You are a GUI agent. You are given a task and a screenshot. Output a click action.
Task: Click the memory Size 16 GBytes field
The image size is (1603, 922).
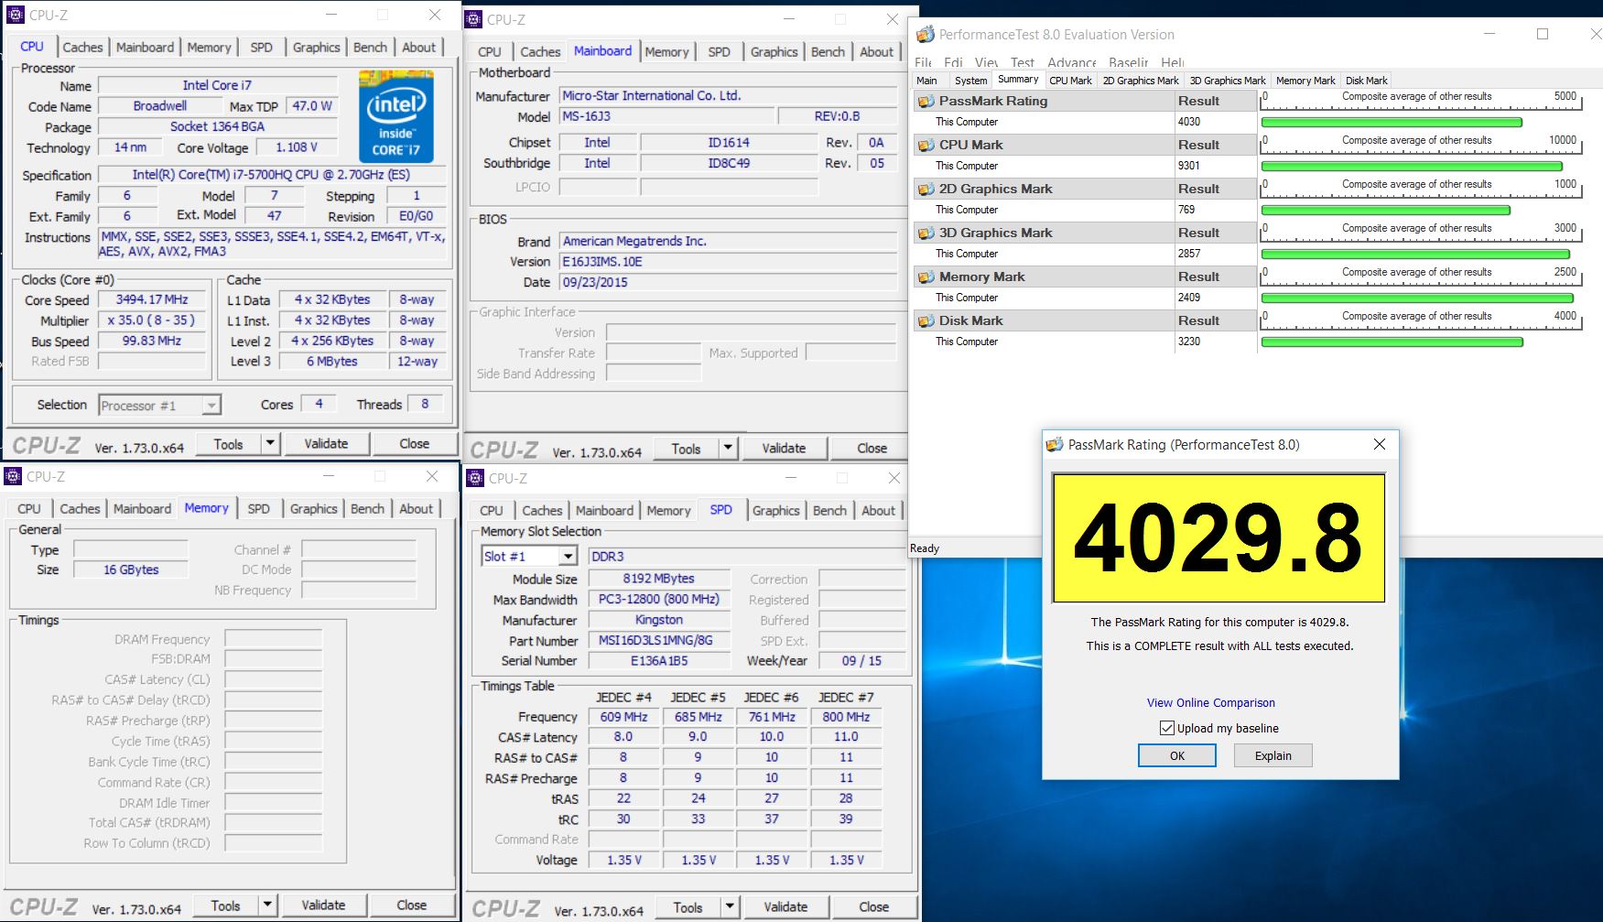coord(131,569)
